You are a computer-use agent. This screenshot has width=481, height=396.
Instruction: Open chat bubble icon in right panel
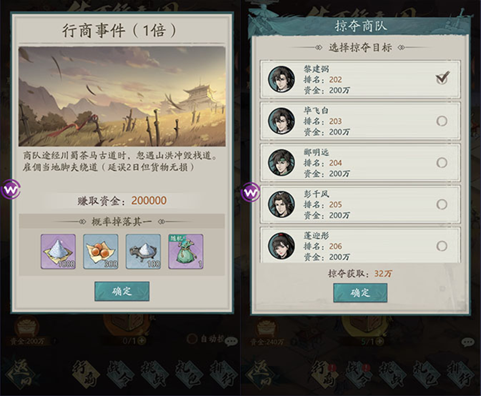(467, 342)
